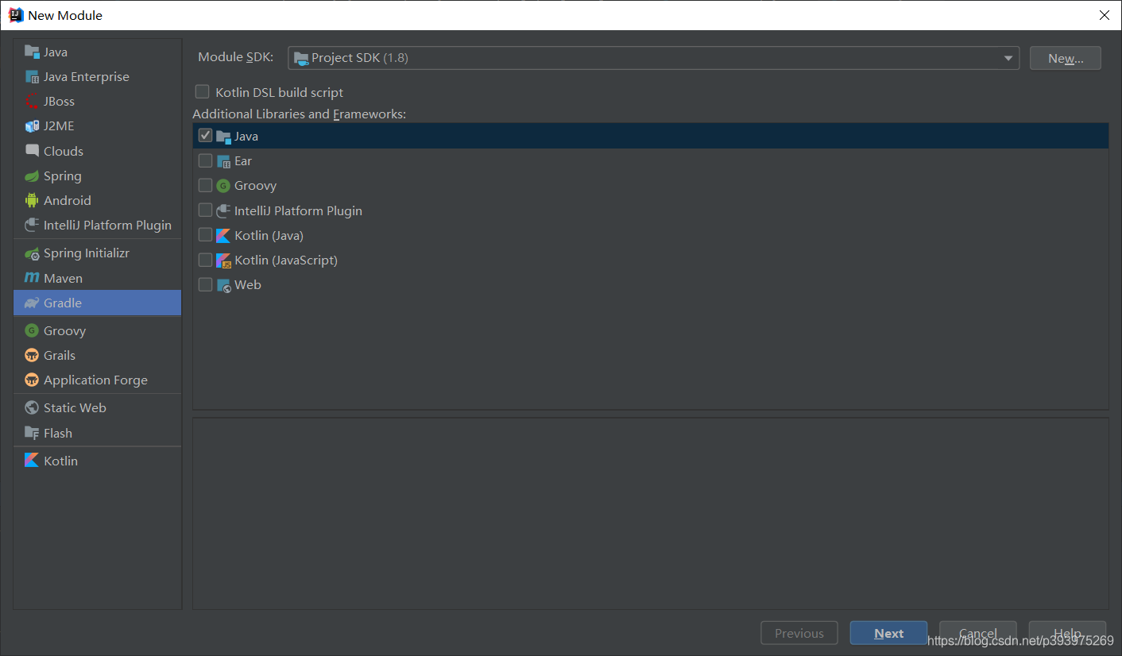Uncheck the Java framework checkbox
Image resolution: width=1122 pixels, height=656 pixels.
205,136
